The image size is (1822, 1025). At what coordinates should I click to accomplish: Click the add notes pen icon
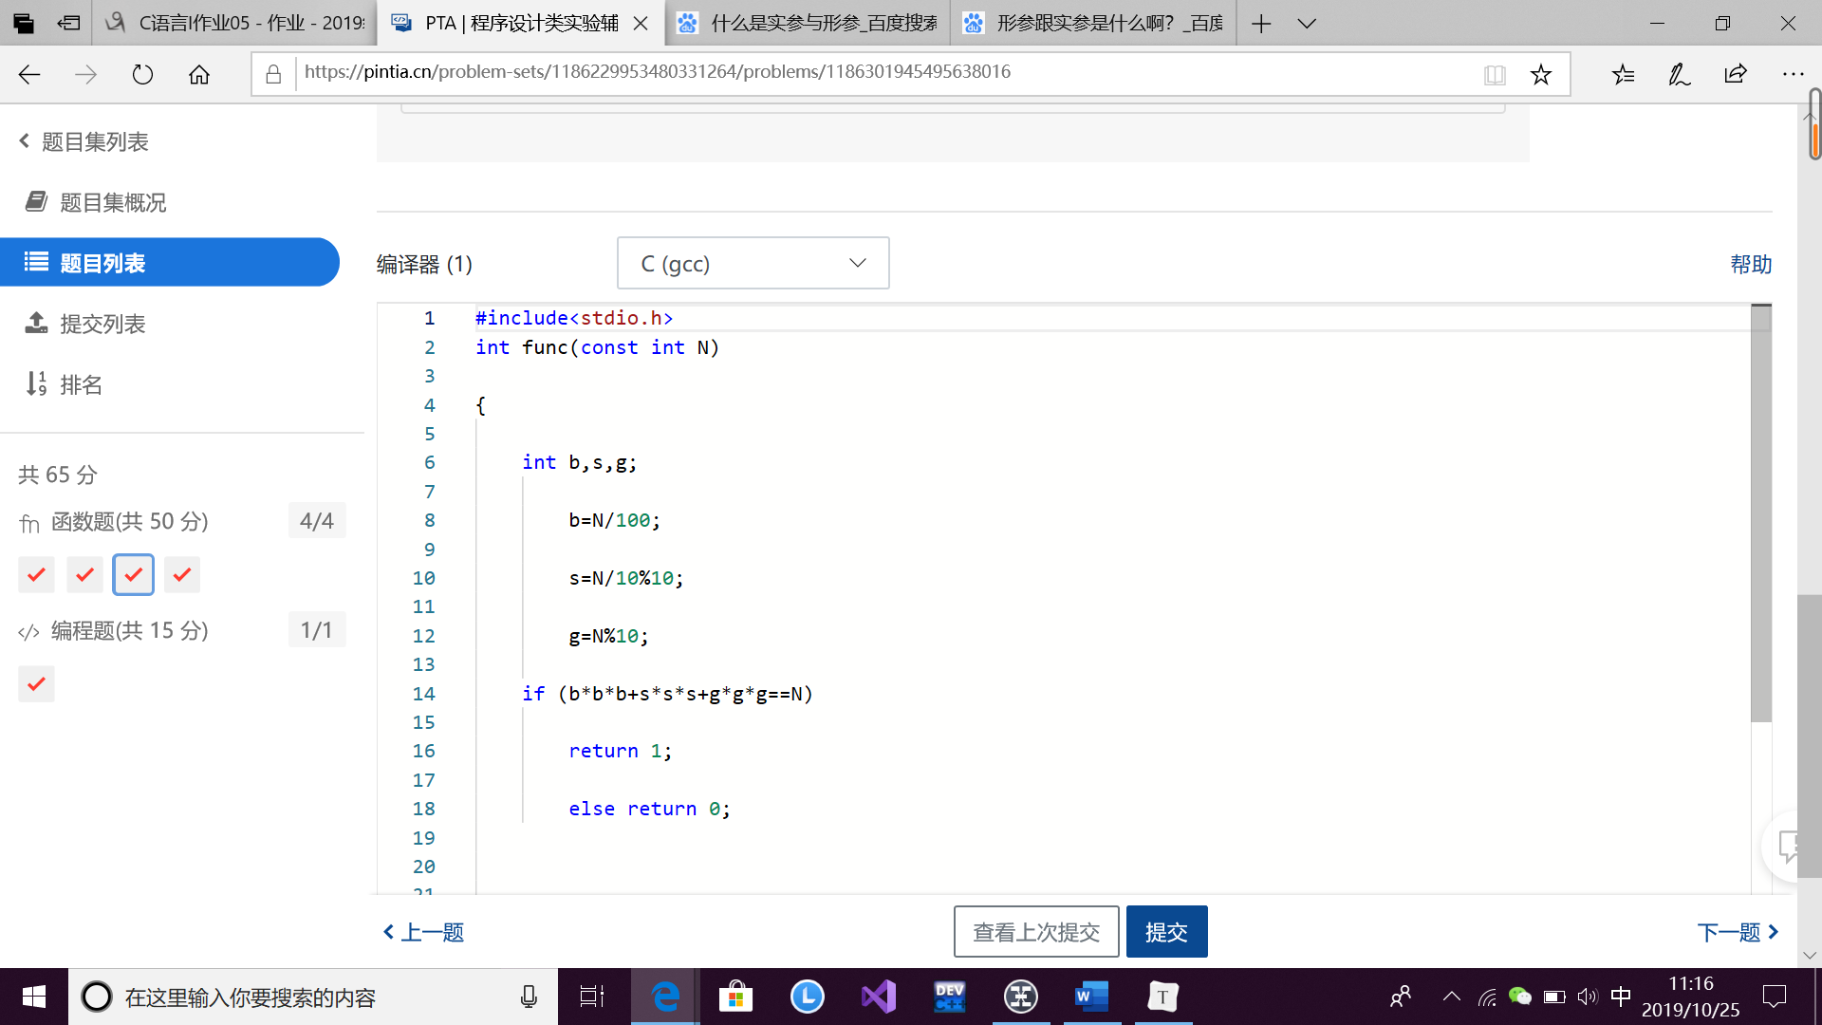(x=1679, y=74)
